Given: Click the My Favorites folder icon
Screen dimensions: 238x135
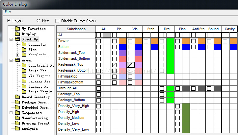Looking at the screenshot, I should point(17,29).
